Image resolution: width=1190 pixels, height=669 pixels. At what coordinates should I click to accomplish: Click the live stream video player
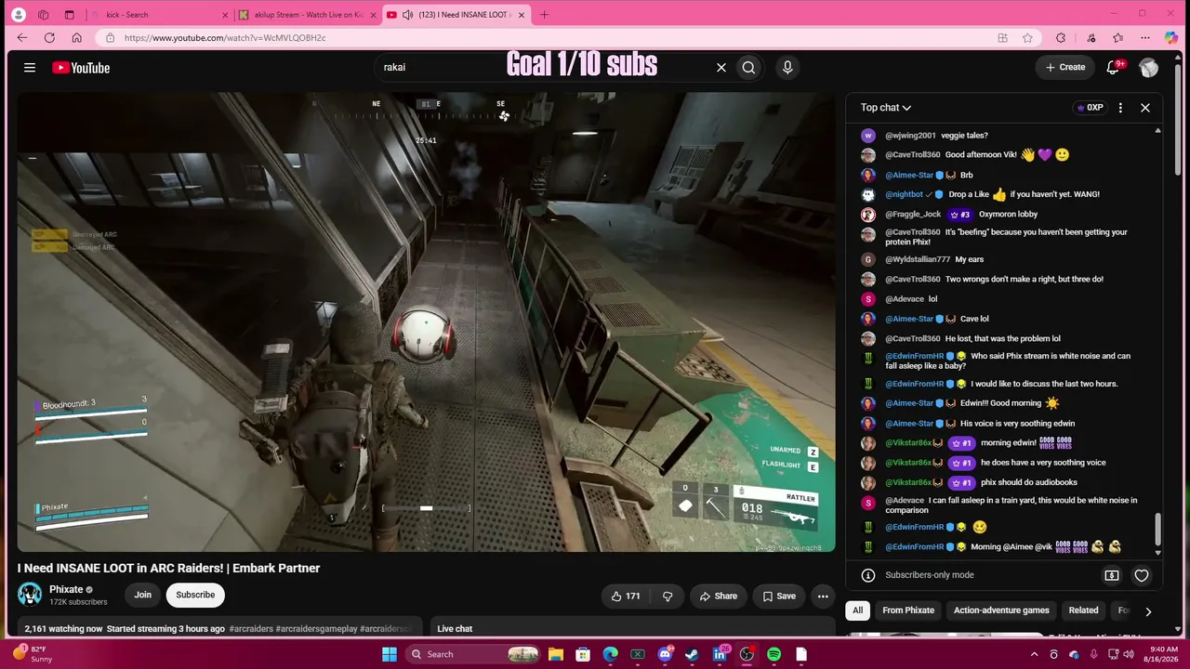(x=426, y=321)
